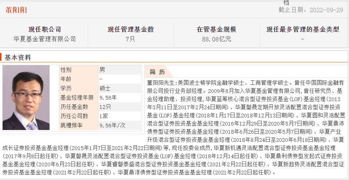Click the 基金经理年限 row label
The image size is (349, 180).
click(x=77, y=97)
